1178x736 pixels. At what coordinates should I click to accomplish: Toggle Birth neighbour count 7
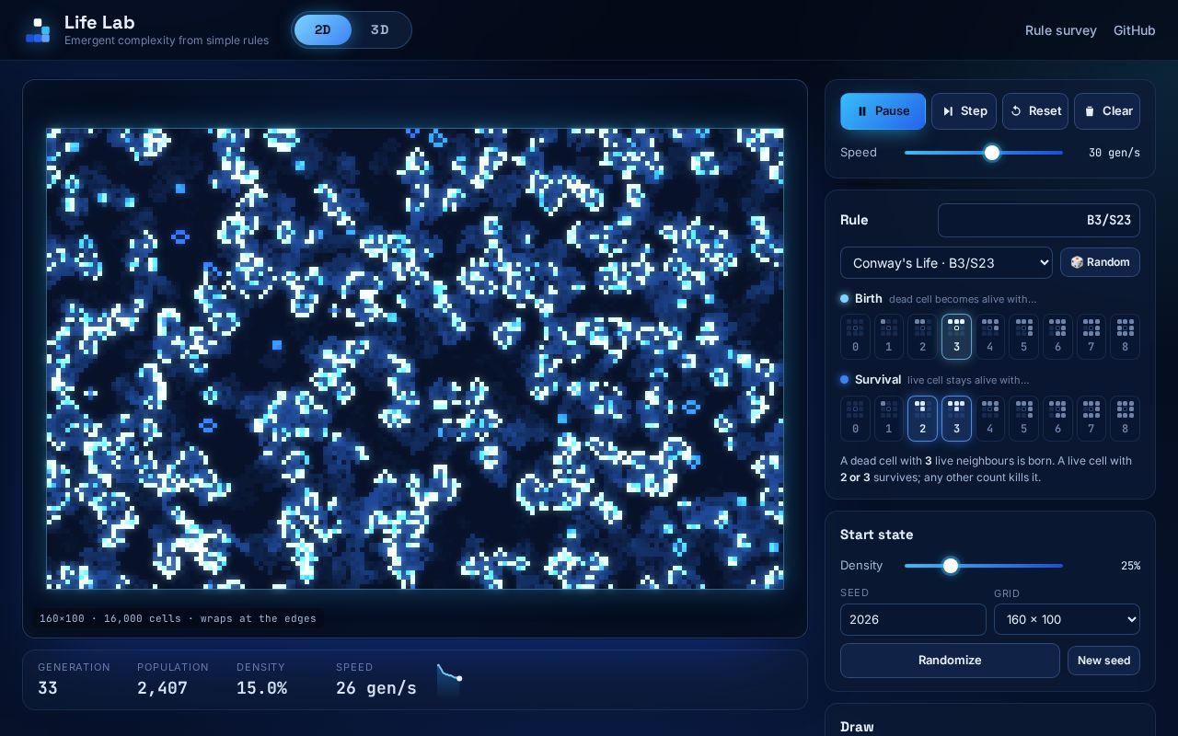(x=1091, y=337)
